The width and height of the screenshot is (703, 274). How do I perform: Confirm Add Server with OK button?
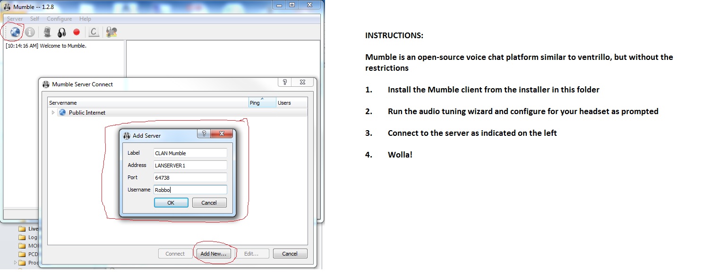point(171,203)
